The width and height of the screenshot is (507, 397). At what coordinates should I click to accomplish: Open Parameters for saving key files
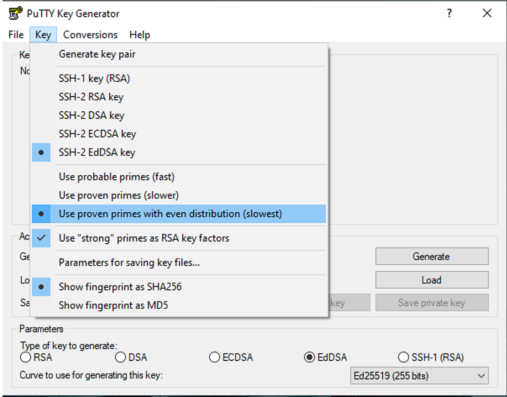(129, 263)
